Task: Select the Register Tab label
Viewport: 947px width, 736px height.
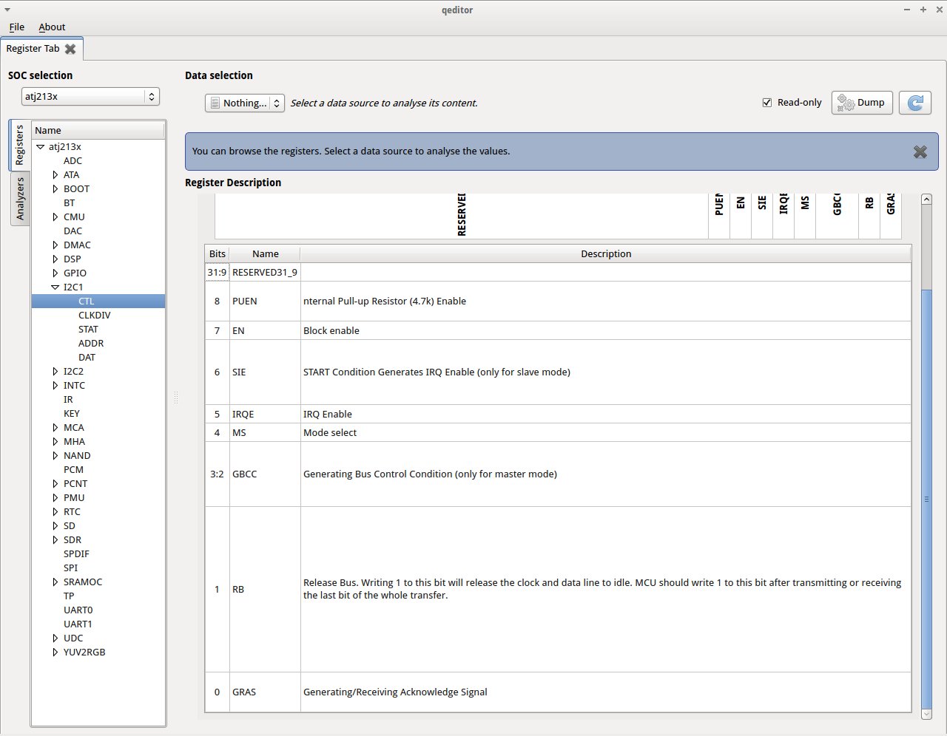Action: pyautogui.click(x=33, y=49)
